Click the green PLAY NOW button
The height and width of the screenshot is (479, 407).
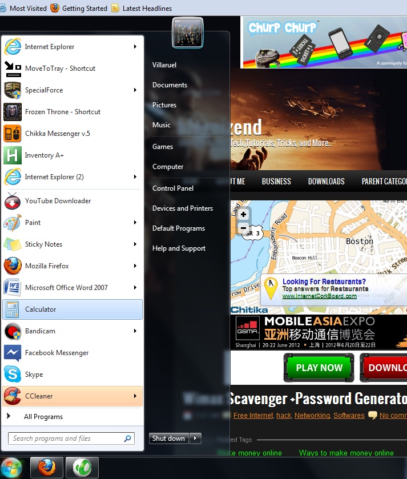pos(319,368)
